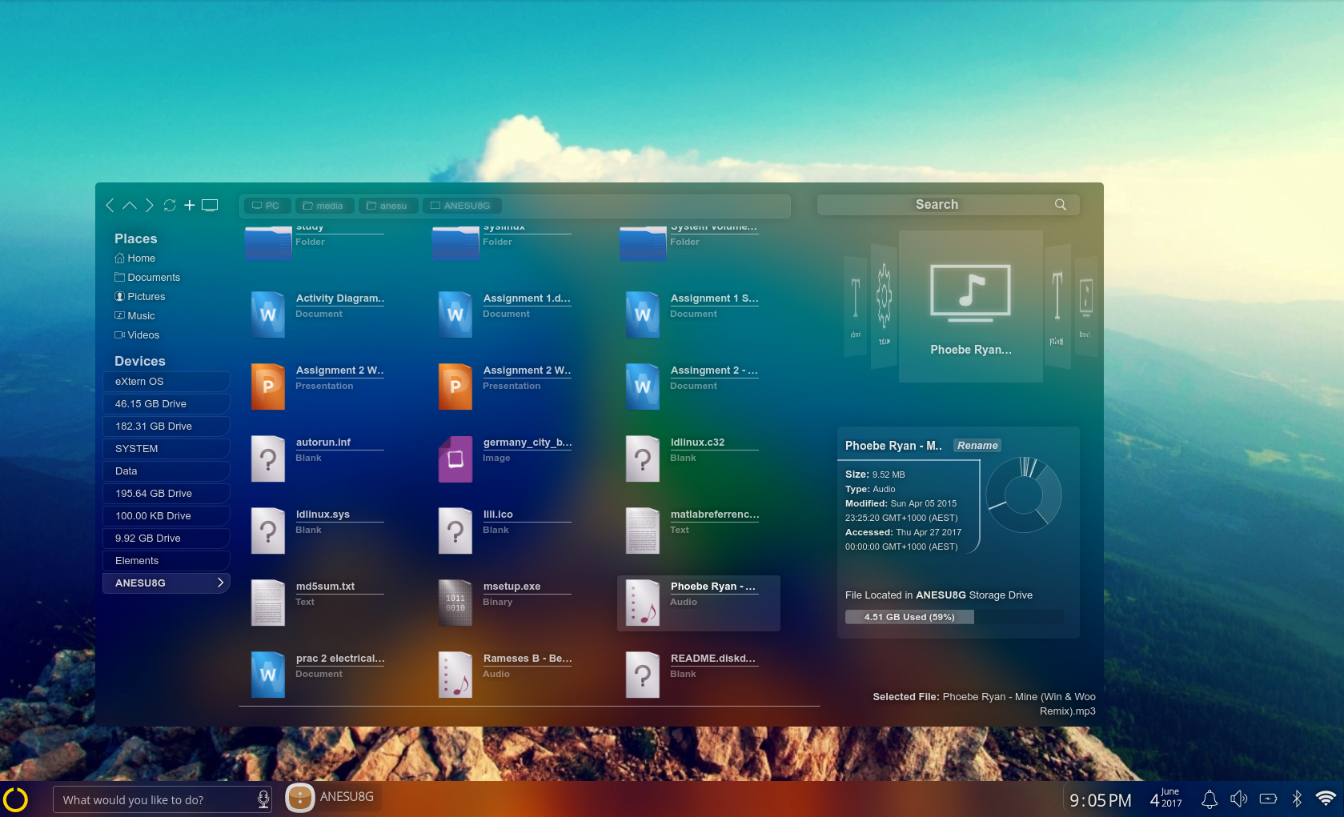Select the msetup.exe binary icon
1344x817 pixels.
[455, 603]
